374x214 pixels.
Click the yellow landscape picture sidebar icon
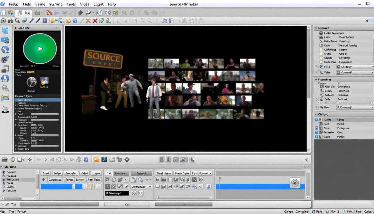[x=5, y=98]
